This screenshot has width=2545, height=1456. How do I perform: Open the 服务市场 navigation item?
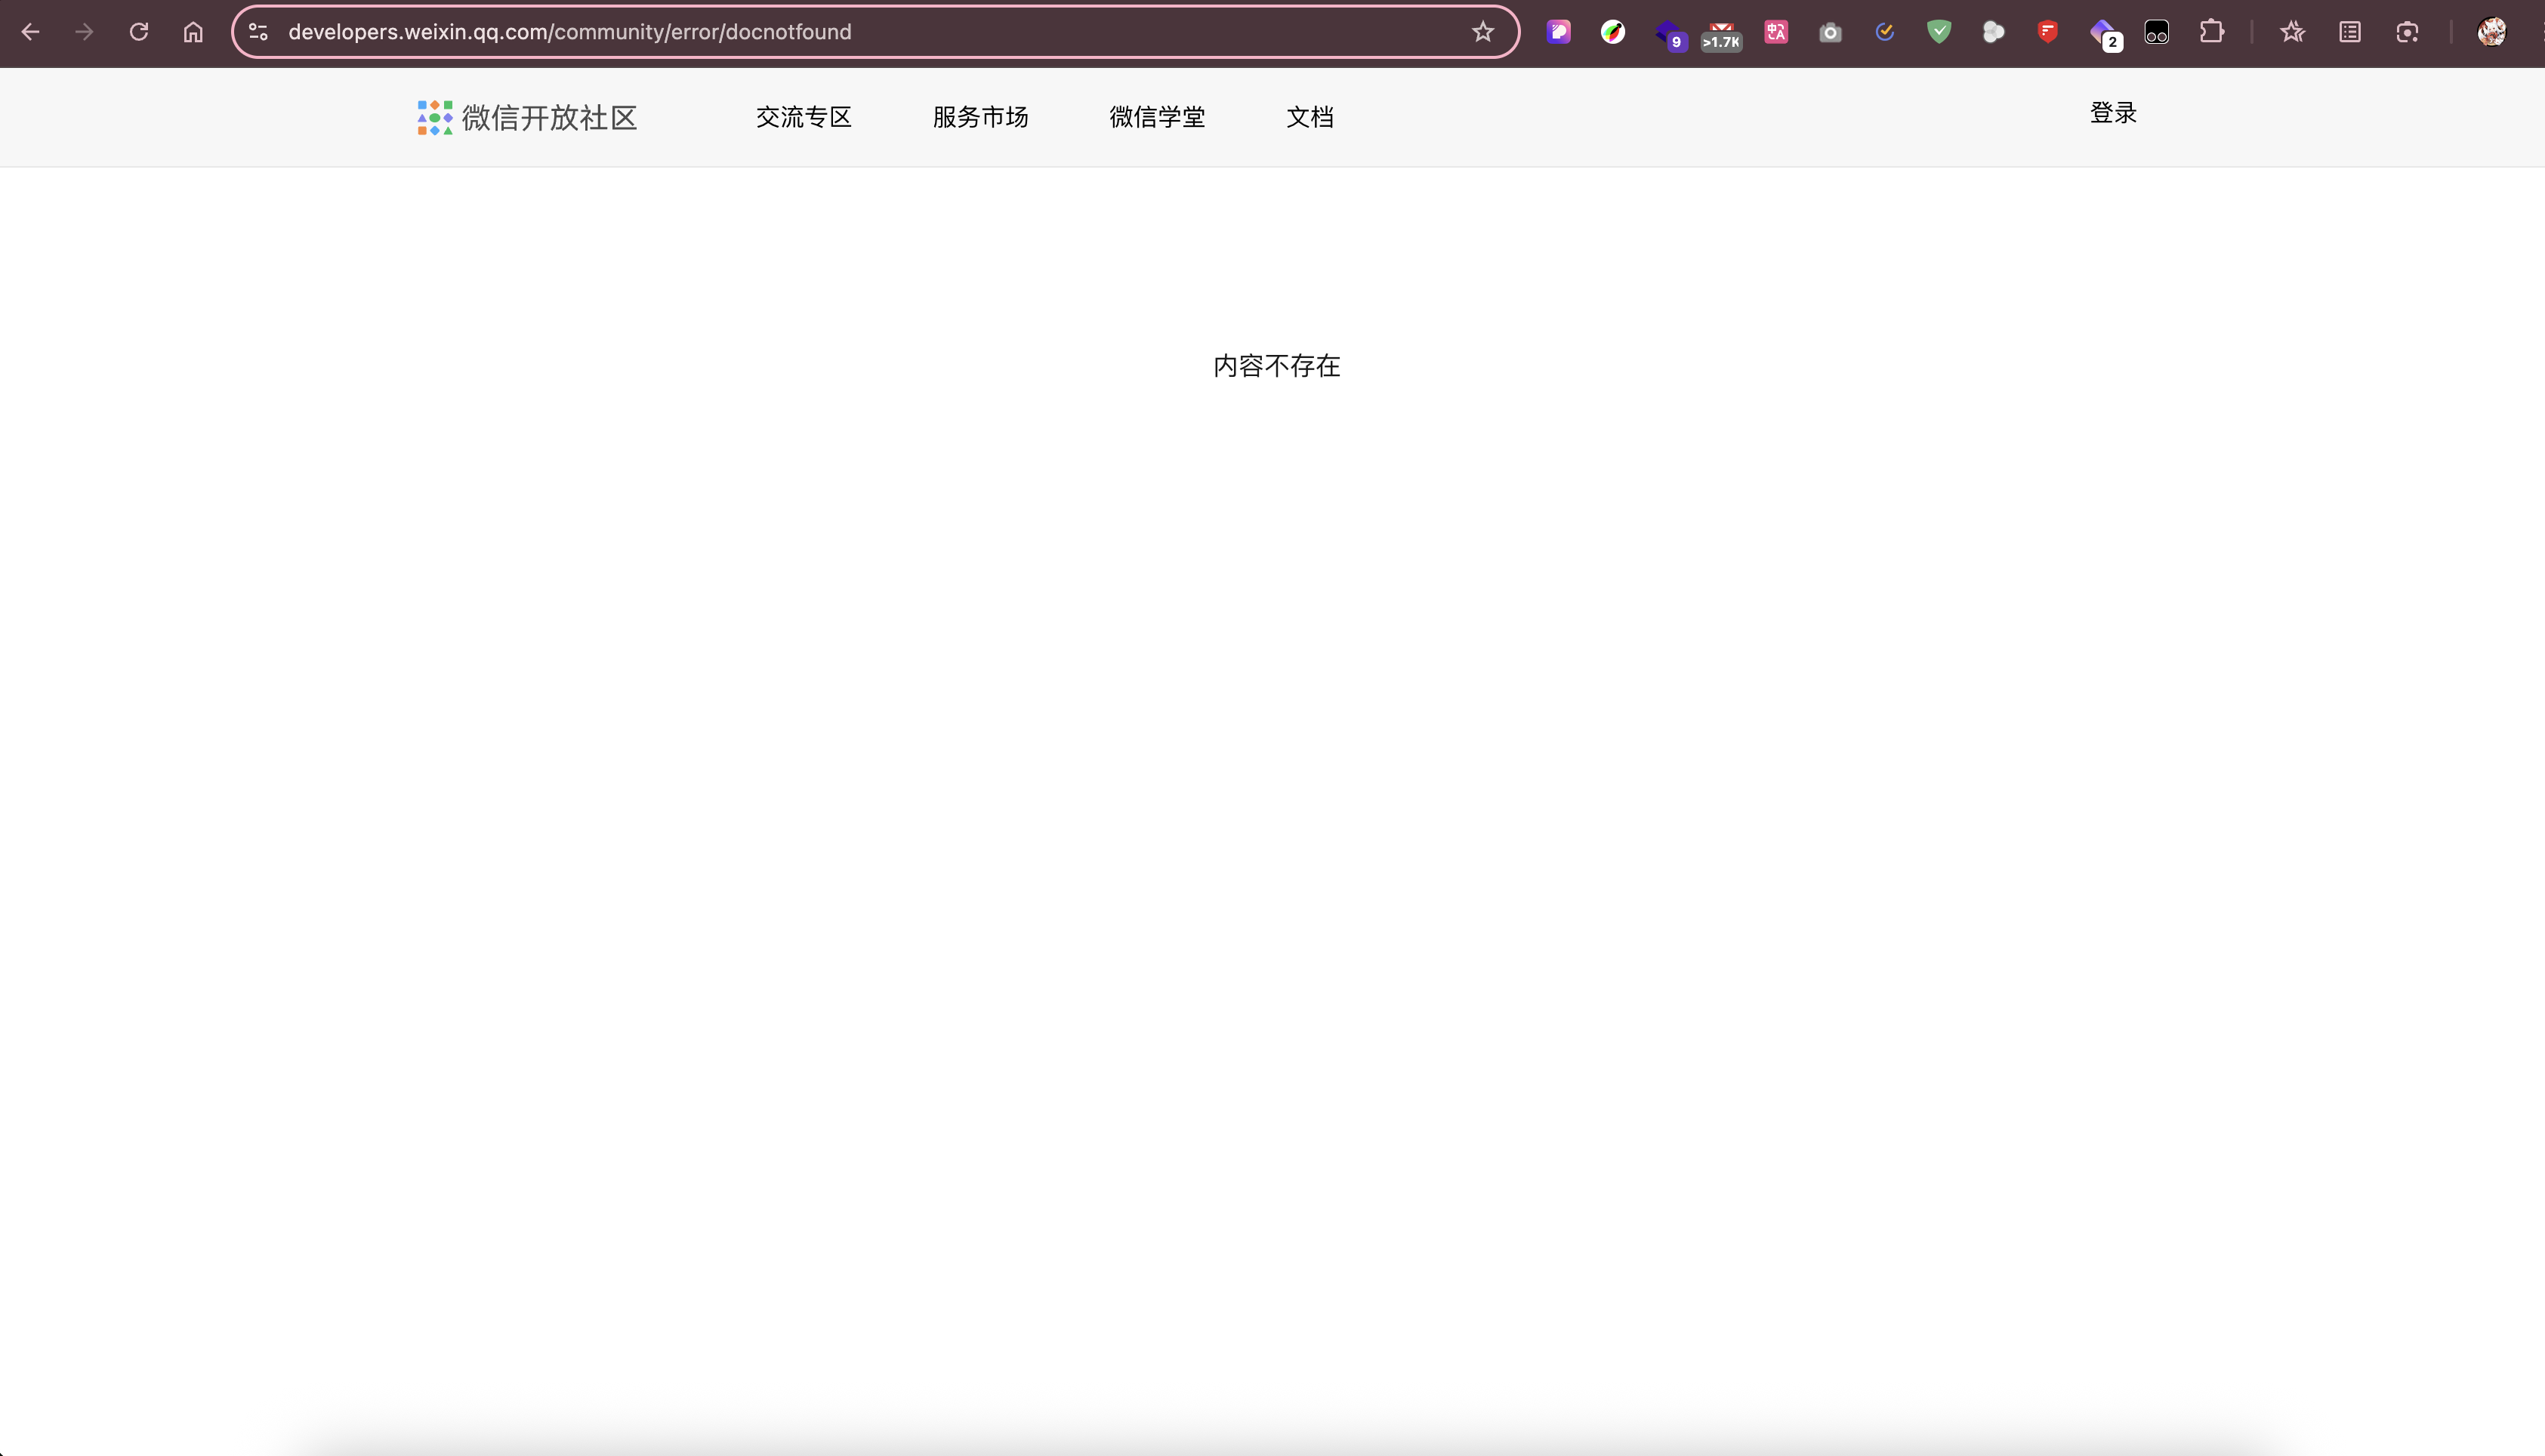coord(980,117)
